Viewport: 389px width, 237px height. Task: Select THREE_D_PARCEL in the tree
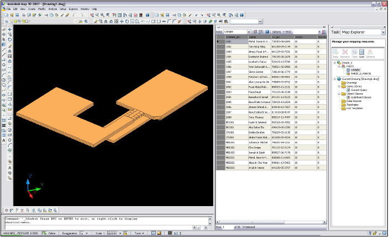[361, 74]
